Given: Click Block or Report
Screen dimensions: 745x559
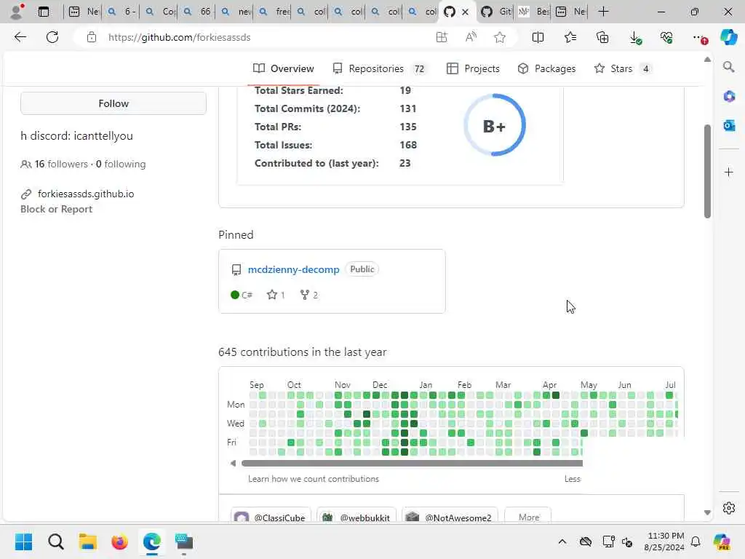Looking at the screenshot, I should (56, 209).
